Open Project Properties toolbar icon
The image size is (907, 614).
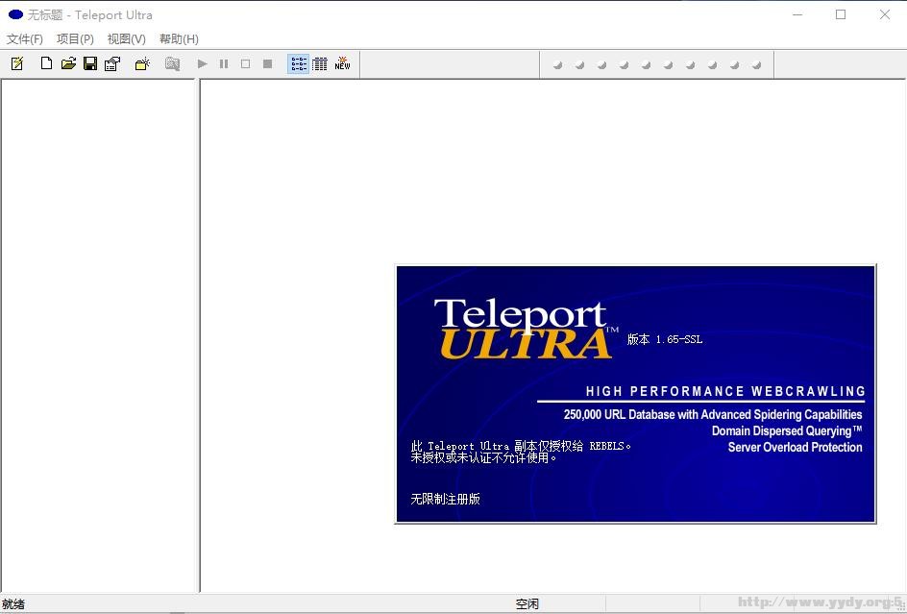(x=112, y=63)
